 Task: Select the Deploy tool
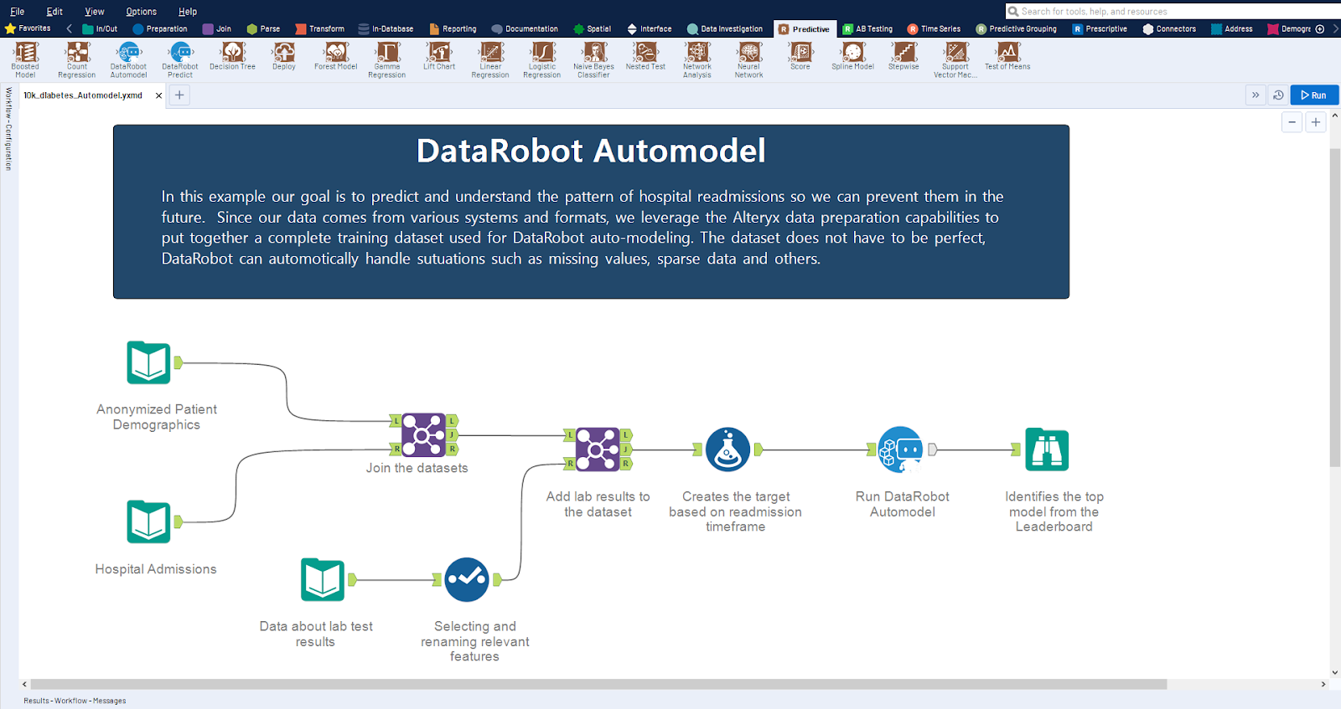(x=284, y=56)
